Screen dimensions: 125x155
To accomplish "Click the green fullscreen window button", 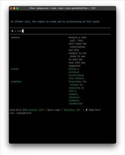I will point(17,8).
